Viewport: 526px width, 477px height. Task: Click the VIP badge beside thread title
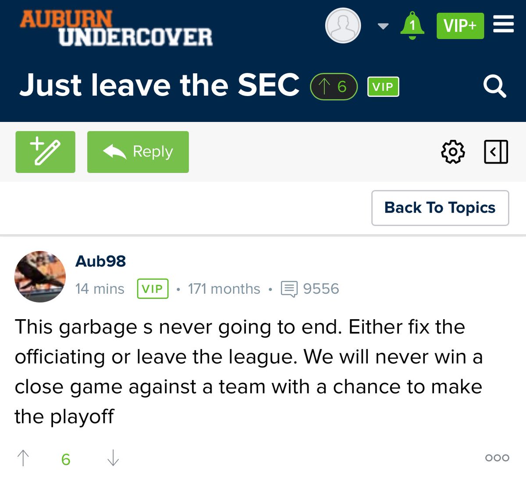383,87
